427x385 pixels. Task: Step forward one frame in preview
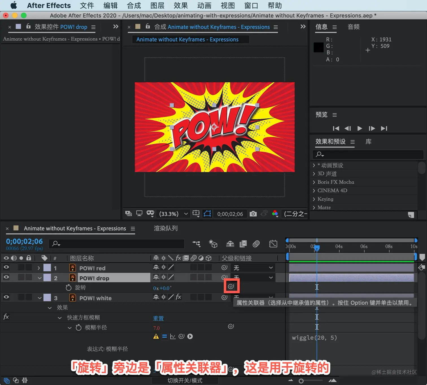point(372,128)
